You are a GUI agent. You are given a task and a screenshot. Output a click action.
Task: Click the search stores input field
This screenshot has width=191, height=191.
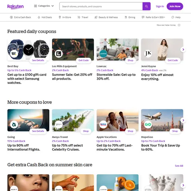click(101, 6)
